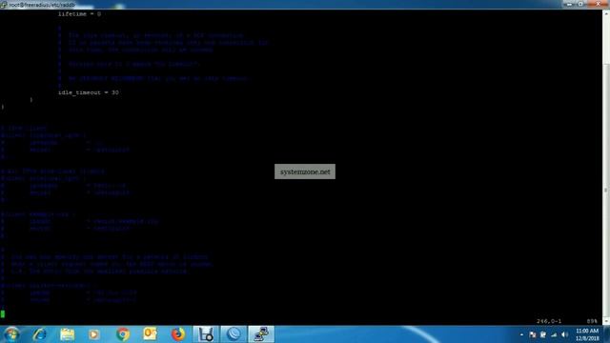Minimize the PuTTY terminal window

click(570, 4)
